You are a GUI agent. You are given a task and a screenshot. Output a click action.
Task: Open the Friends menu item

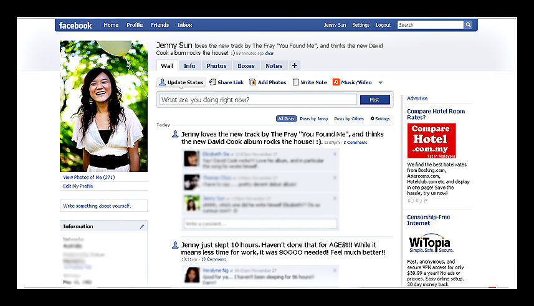[x=160, y=25]
